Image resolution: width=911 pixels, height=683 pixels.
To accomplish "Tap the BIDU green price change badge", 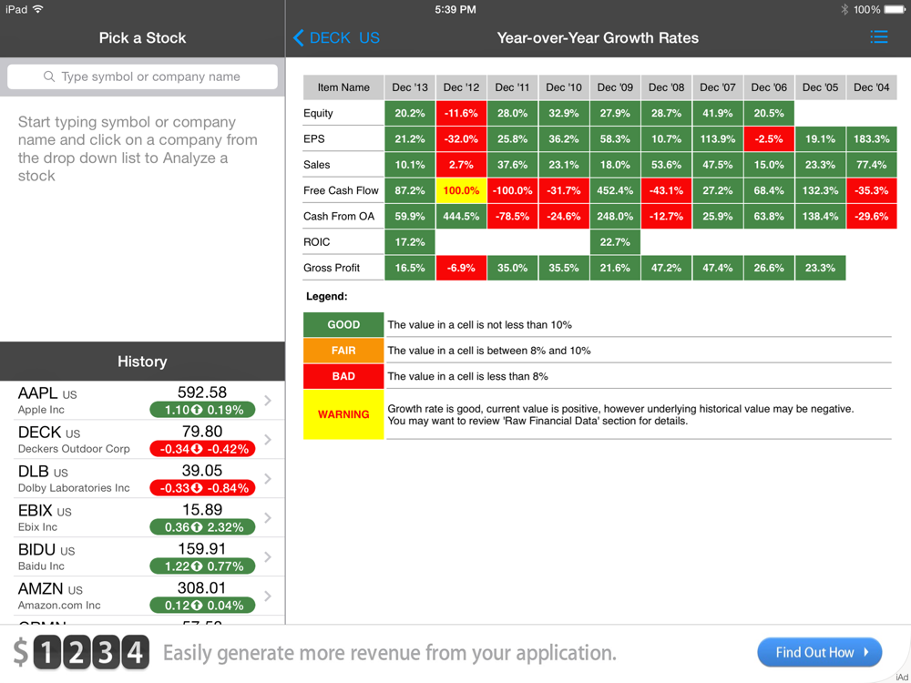I will [202, 566].
